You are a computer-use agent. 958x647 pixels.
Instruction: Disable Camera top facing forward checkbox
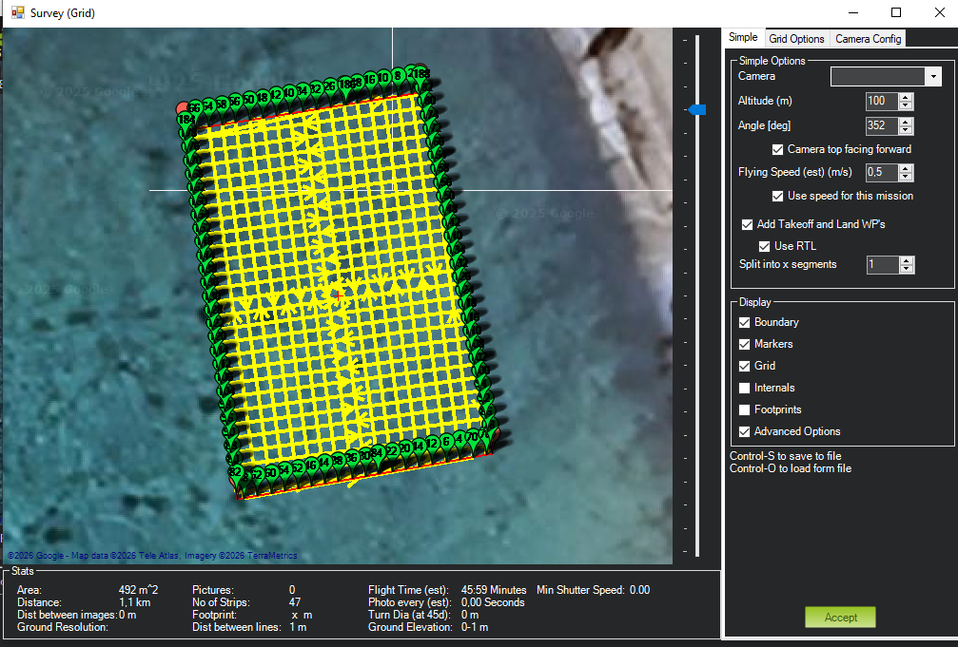tap(778, 149)
